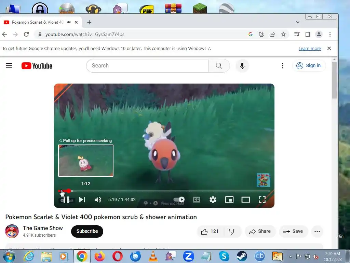The image size is (350, 263).
Task: Mute the video volume speaker icon
Action: (98, 200)
